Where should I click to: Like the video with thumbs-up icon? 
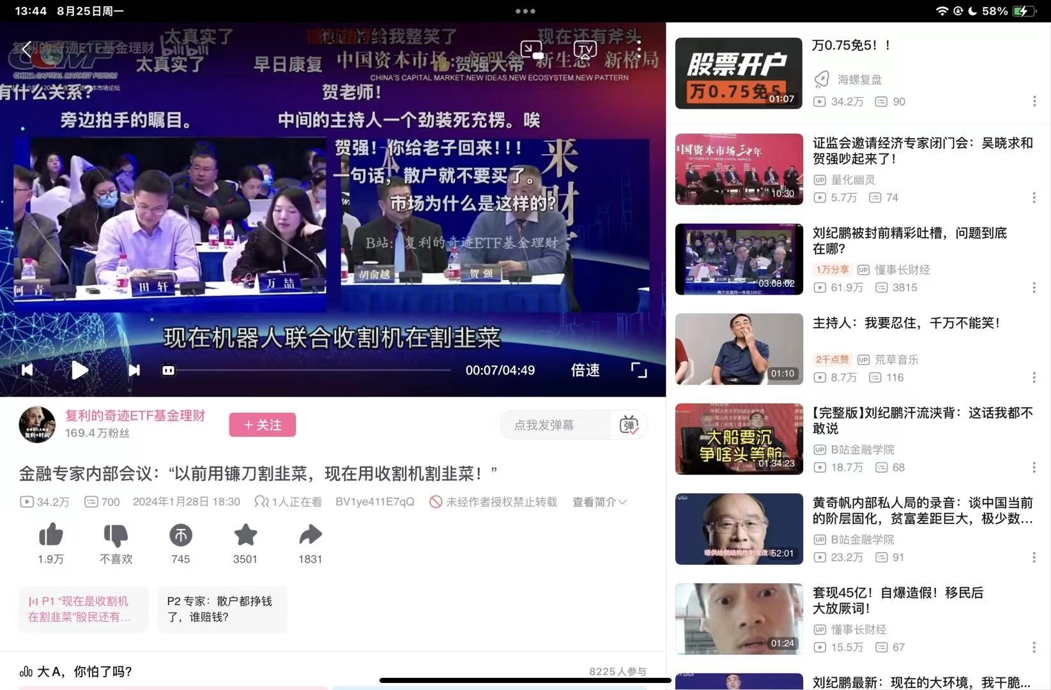[50, 535]
